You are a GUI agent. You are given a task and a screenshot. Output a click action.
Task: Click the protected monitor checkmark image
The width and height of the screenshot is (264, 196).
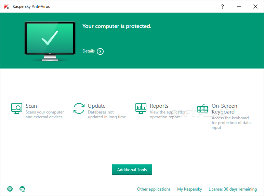click(50, 41)
